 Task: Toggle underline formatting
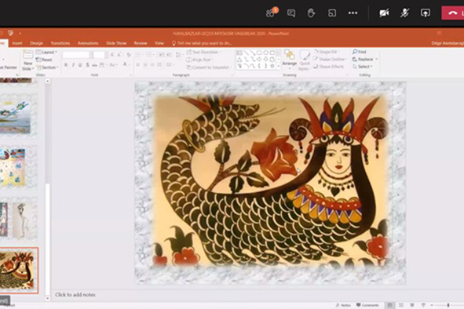pyautogui.click(x=80, y=65)
